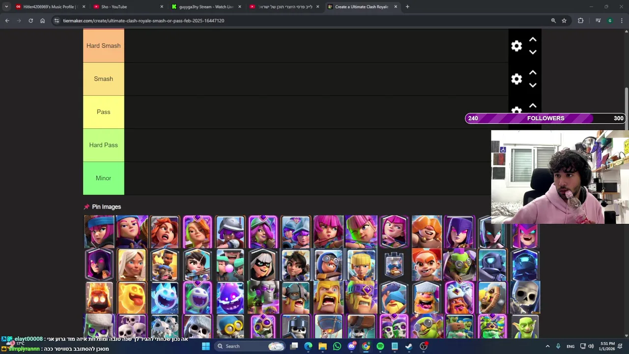Bookmark this page with the star
629x354 pixels.
click(x=564, y=21)
